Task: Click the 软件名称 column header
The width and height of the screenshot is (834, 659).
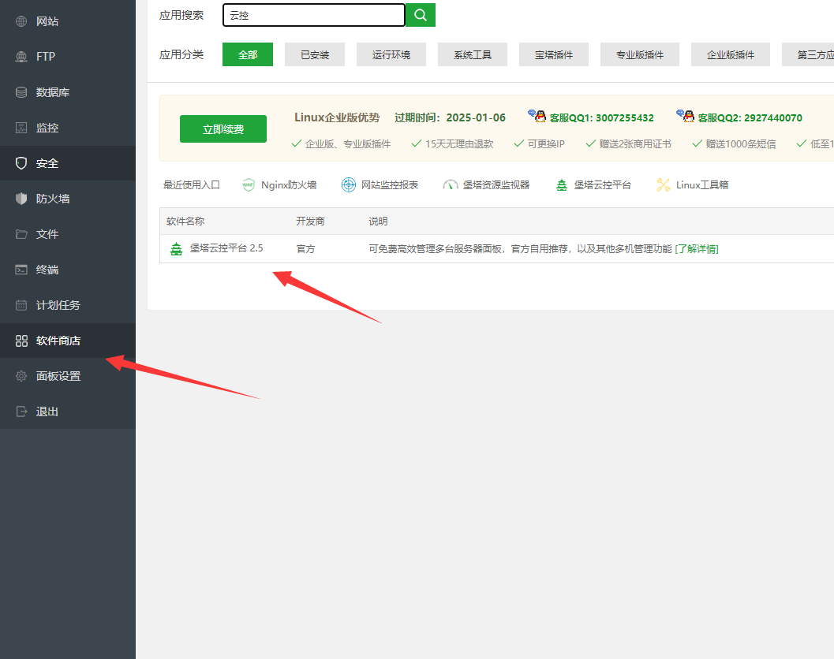Action: click(x=185, y=221)
